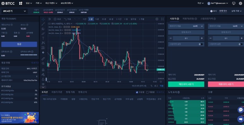Select the 5분 chart interval

coord(97,19)
